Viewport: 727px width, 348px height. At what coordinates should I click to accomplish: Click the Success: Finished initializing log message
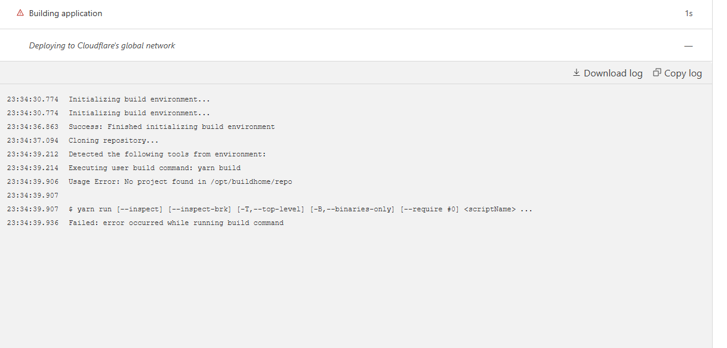pos(172,127)
